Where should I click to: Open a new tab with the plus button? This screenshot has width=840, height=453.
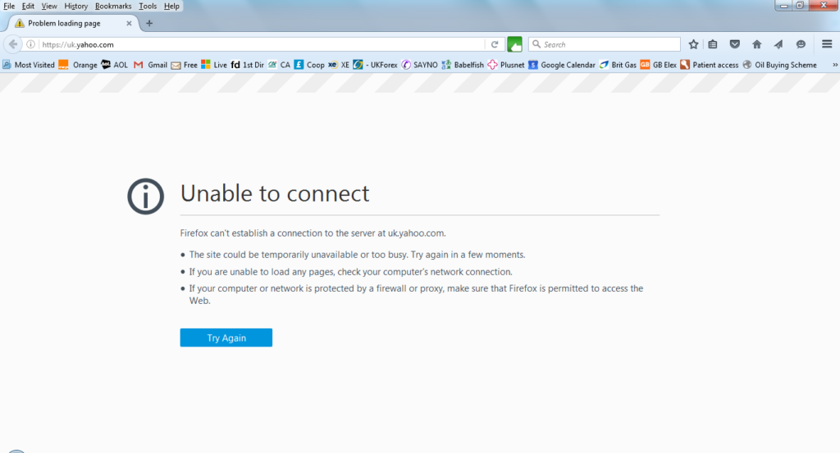pyautogui.click(x=149, y=24)
